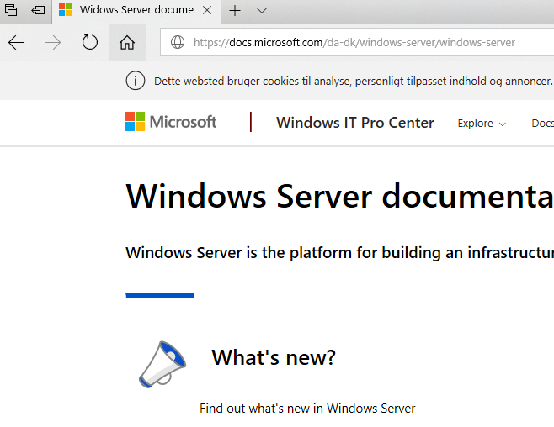Click the Windows Server documentation heading
Screen dimensions: 554x427
[339, 196]
